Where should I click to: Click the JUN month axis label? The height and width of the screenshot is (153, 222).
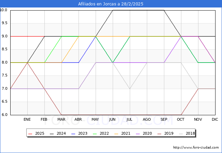112,119
